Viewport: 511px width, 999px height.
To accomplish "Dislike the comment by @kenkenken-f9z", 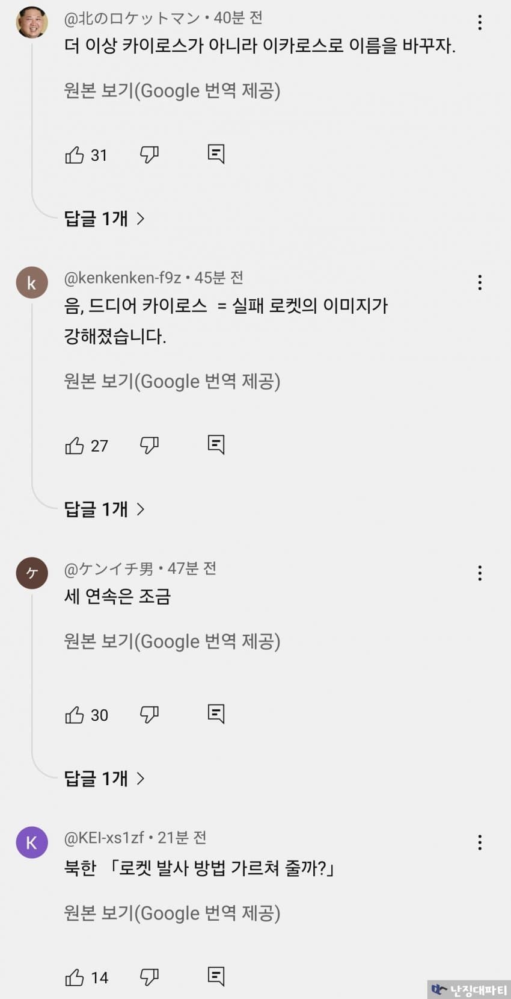I will (149, 446).
